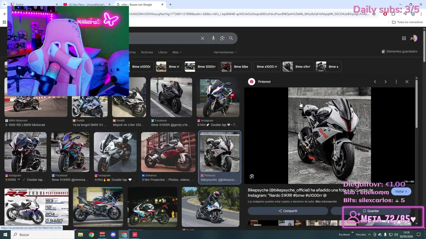
Task: Open the red app icon on taskbar
Action: click(x=135, y=234)
